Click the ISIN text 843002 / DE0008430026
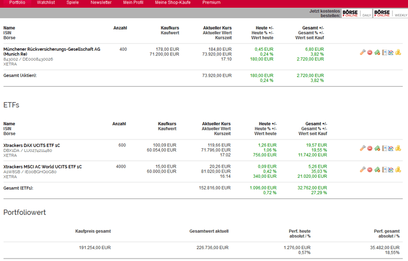Viewport: 408px width, 261px height. pos(28,59)
